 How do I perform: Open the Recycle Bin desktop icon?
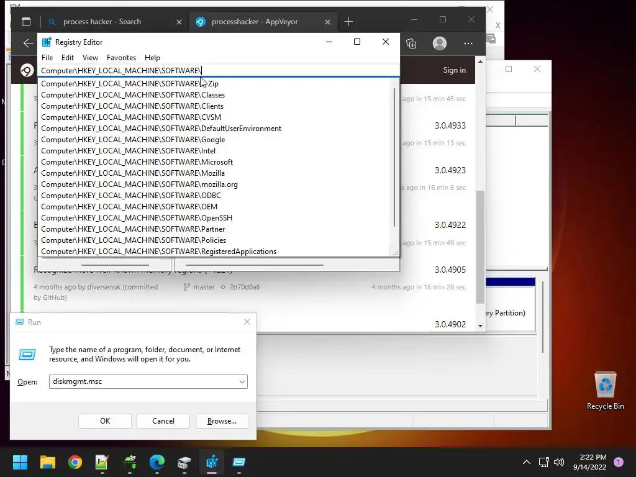605,391
